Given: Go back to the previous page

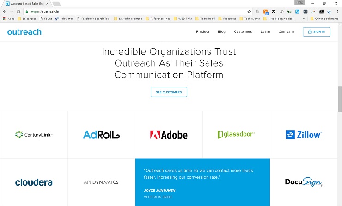Looking at the screenshot, I should [4, 12].
